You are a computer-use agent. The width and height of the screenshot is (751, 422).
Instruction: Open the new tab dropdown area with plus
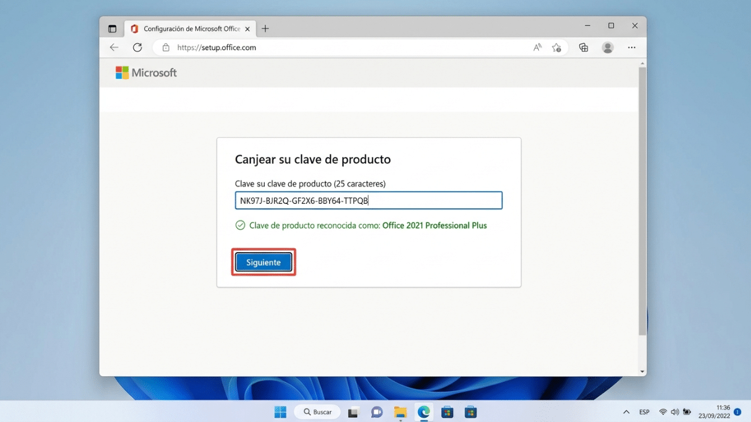[265, 28]
